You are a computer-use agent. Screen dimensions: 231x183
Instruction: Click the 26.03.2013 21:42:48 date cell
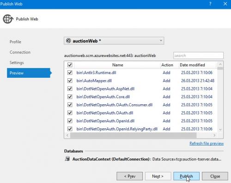tap(198, 81)
